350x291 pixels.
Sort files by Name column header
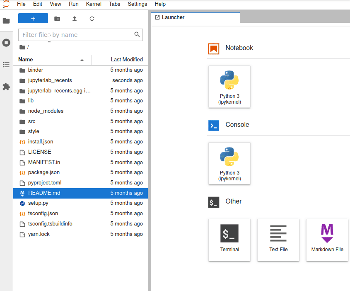(52, 60)
